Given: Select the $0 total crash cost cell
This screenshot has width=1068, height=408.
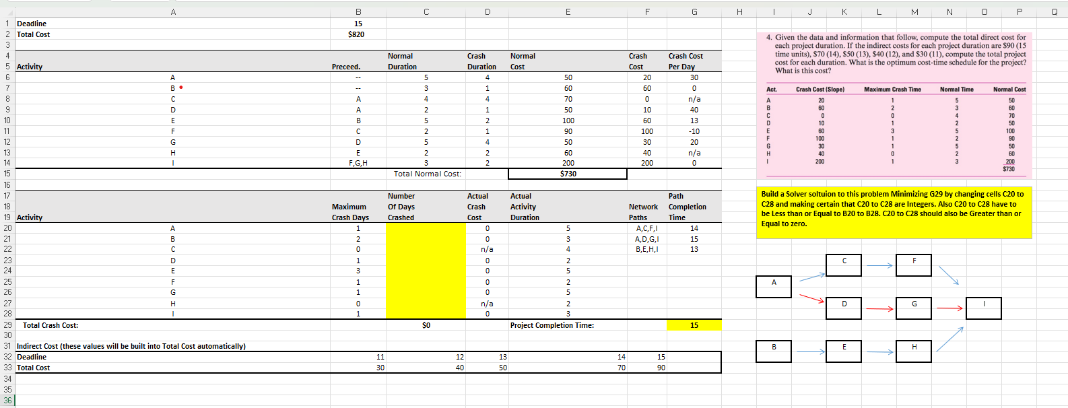Looking at the screenshot, I should pyautogui.click(x=426, y=325).
